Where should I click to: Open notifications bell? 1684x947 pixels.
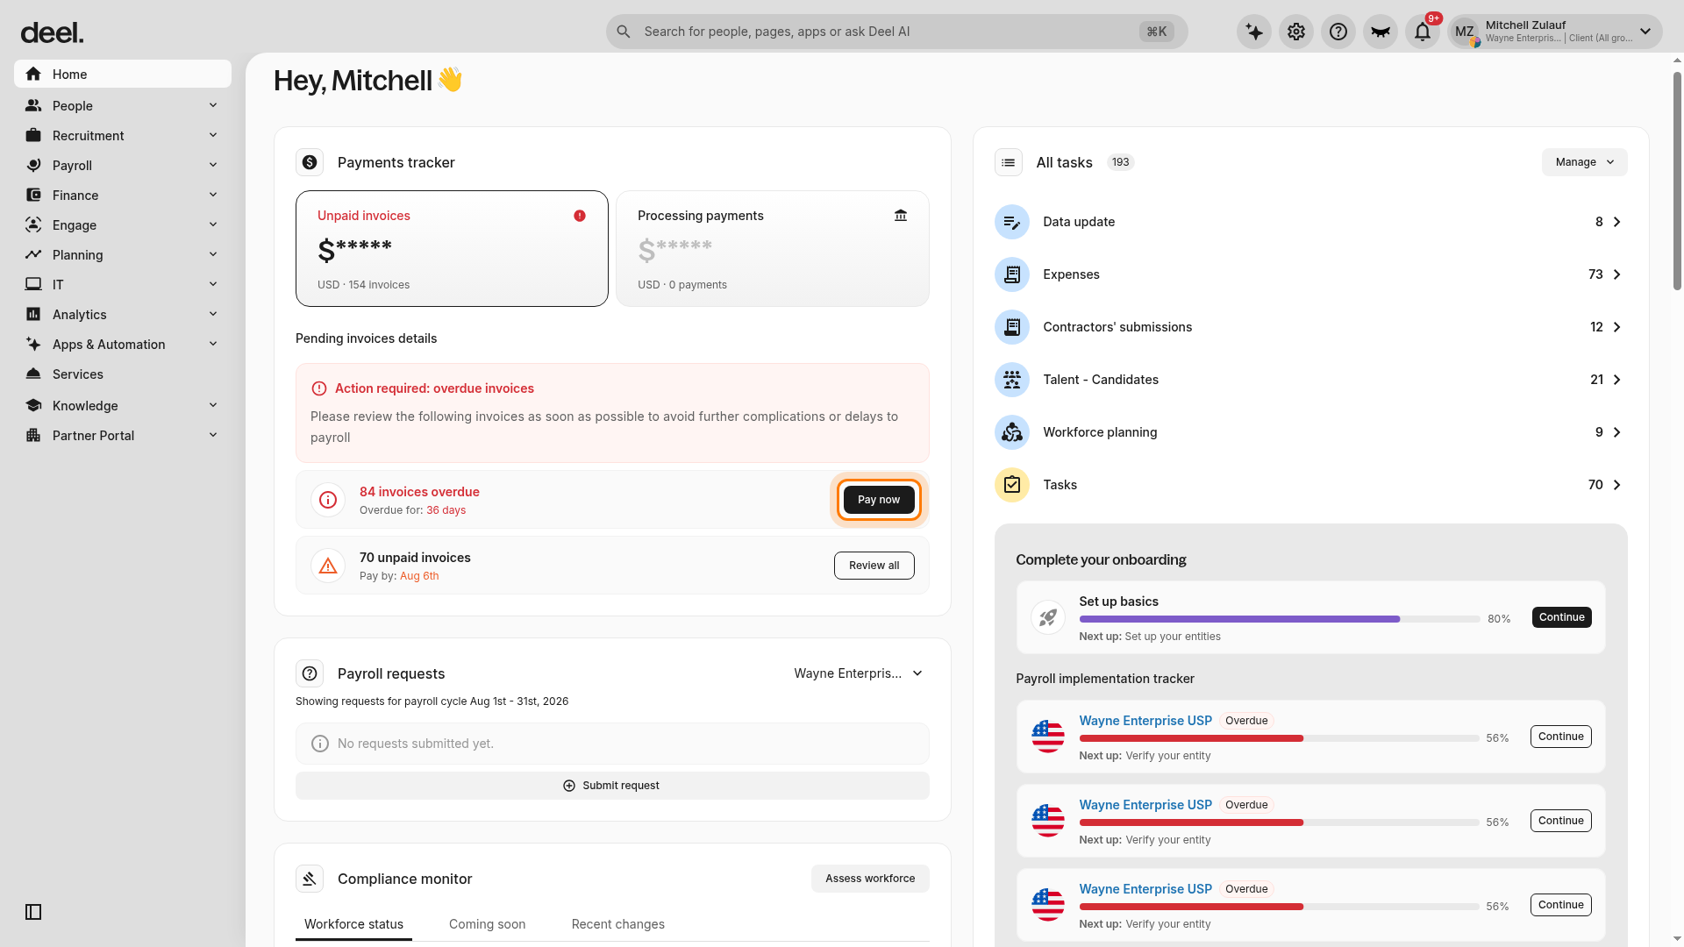[1423, 32]
